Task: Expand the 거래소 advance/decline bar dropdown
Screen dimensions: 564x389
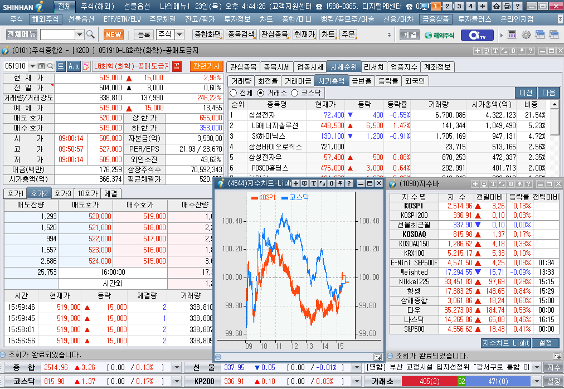Action: 537,381
